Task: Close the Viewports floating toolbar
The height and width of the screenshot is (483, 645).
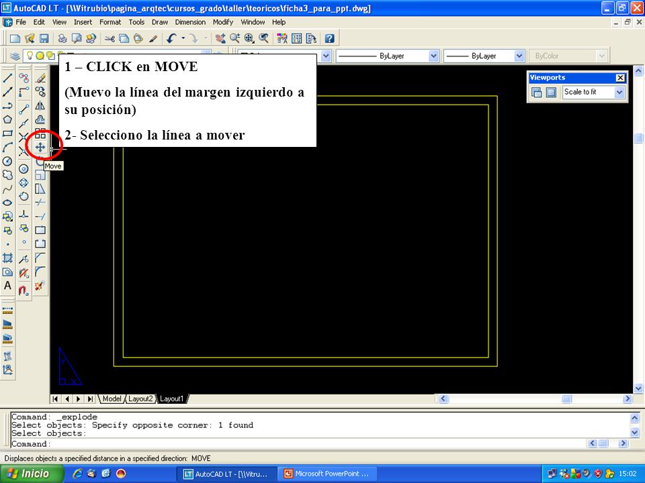Action: (620, 78)
